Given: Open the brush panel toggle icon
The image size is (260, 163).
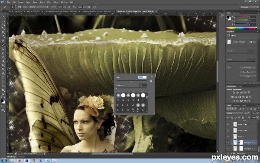Looking at the screenshot, I should pos(19,7).
